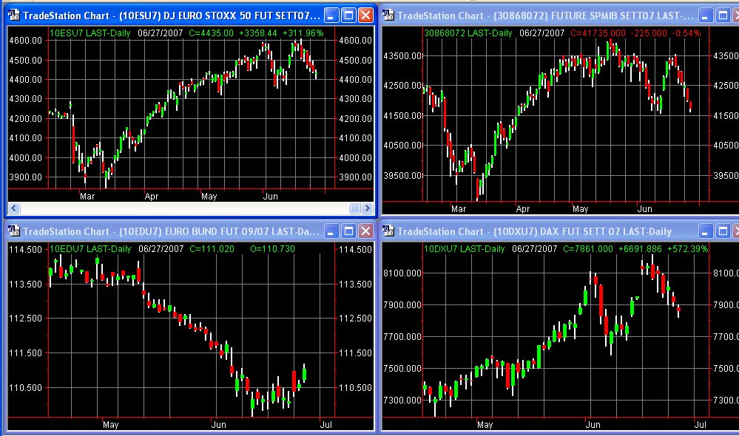The width and height of the screenshot is (739, 436).
Task: Click right scroll arrow on Euro Stoxx chart
Action: click(x=368, y=208)
